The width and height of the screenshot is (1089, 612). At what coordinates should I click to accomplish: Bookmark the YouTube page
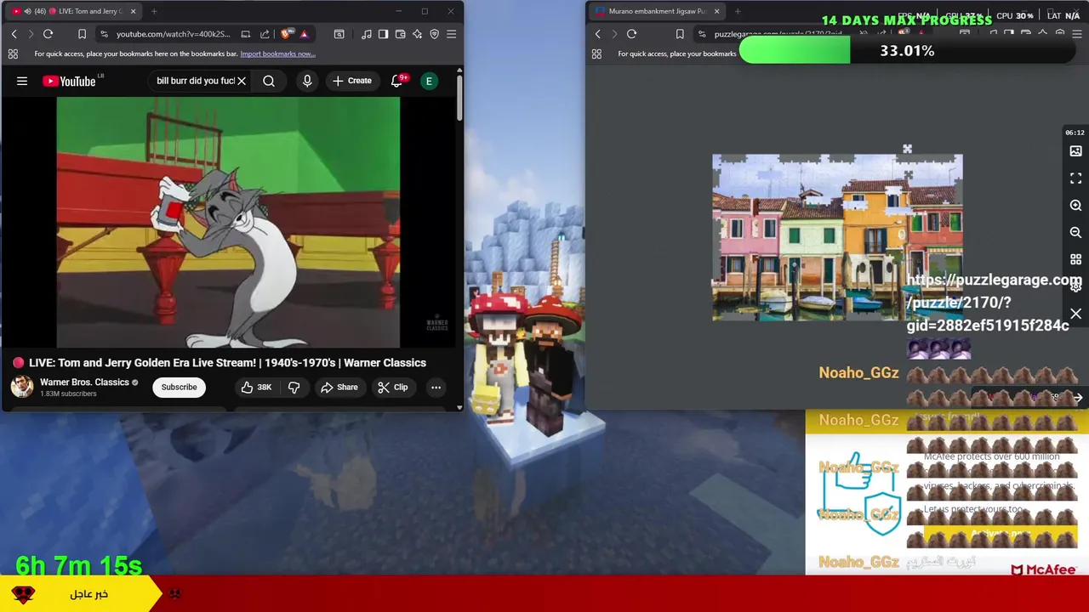pyautogui.click(x=82, y=34)
